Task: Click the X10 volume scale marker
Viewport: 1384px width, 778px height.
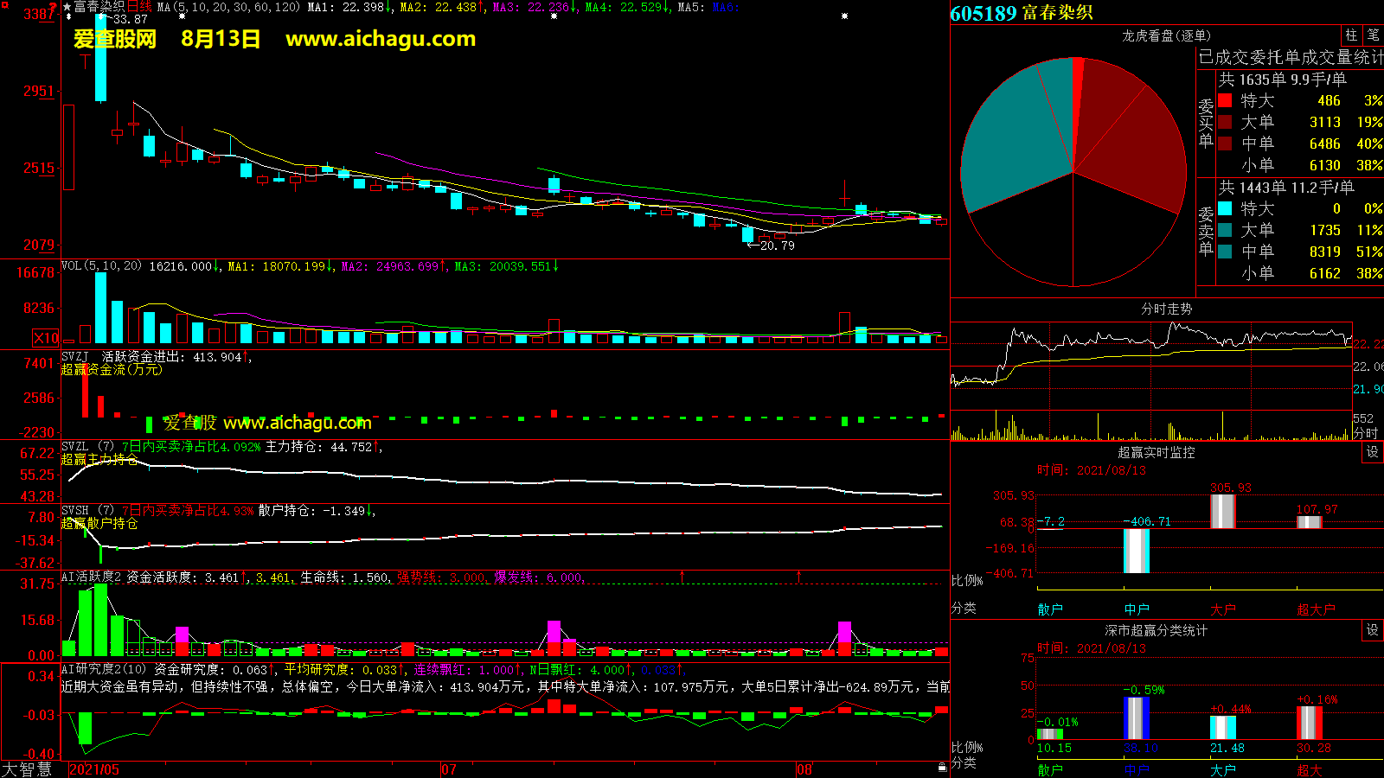Action: tap(46, 338)
